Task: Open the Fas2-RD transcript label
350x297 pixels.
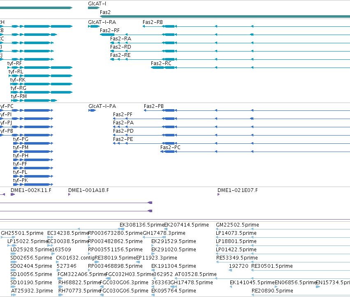Action: point(121,47)
